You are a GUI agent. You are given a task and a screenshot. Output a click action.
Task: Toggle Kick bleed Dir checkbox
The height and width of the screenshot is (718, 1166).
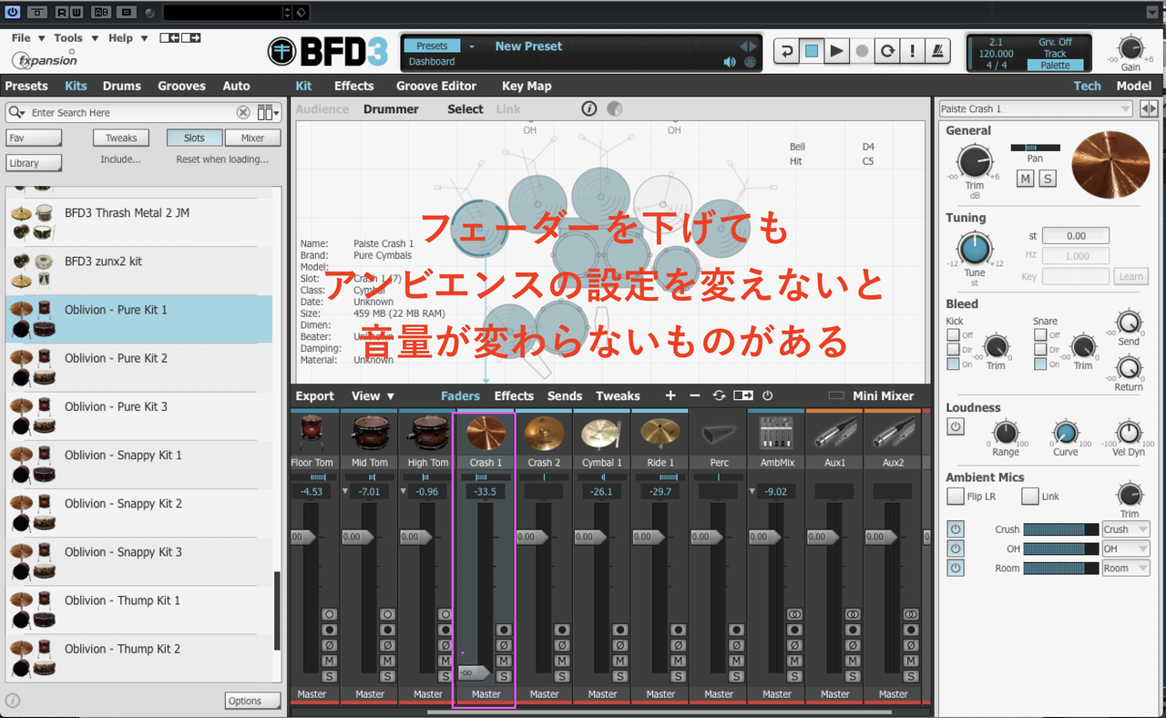click(954, 349)
